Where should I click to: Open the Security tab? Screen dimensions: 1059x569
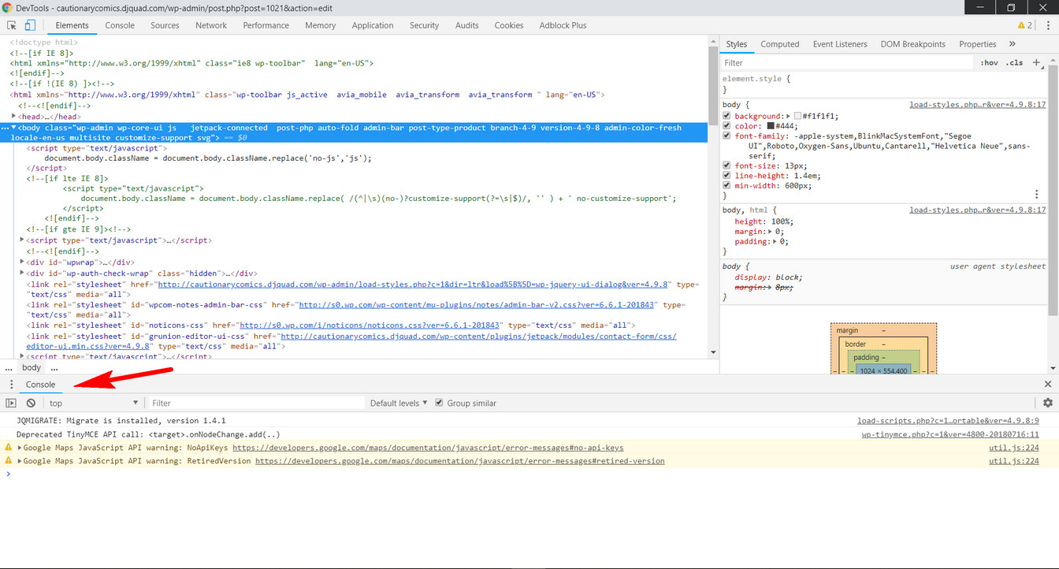pos(424,25)
